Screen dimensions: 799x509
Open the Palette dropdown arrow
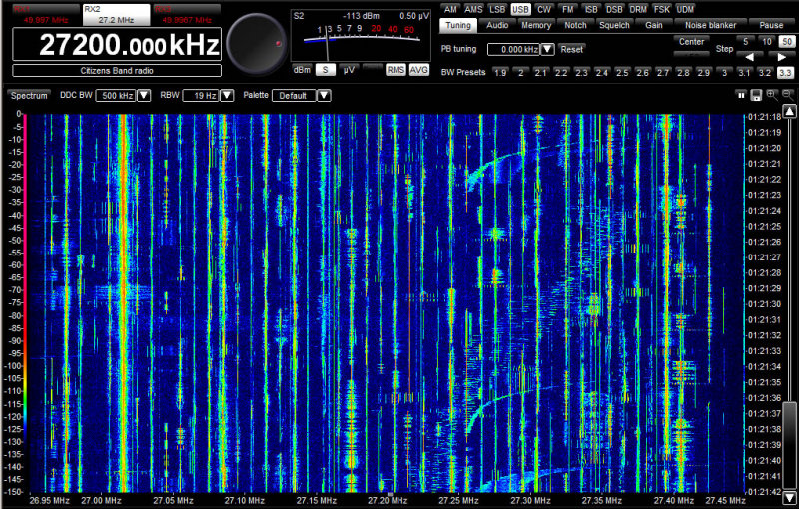pos(324,95)
